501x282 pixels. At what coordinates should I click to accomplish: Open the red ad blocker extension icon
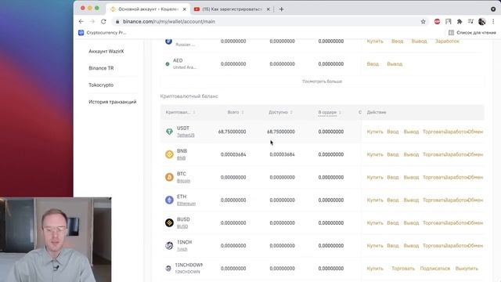pos(437,21)
